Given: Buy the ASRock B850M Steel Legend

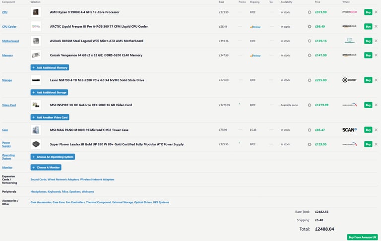Looking at the screenshot, I should (x=368, y=41).
